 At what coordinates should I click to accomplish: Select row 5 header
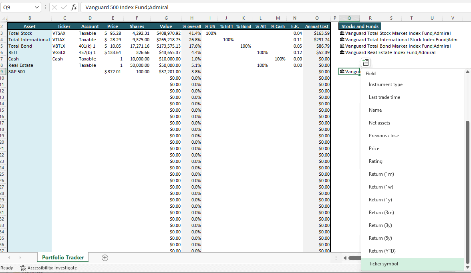coord(2,46)
